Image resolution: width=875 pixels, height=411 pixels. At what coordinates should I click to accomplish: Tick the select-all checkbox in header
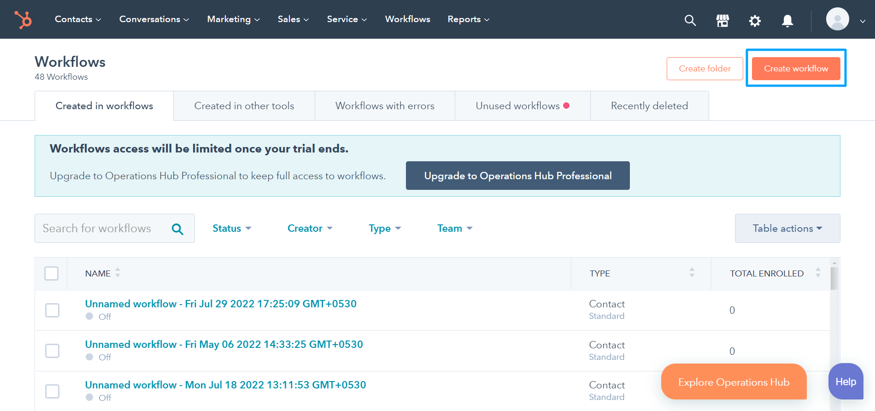[x=51, y=273]
